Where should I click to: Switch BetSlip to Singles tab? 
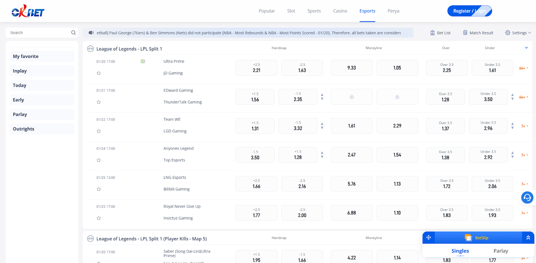coord(460,251)
